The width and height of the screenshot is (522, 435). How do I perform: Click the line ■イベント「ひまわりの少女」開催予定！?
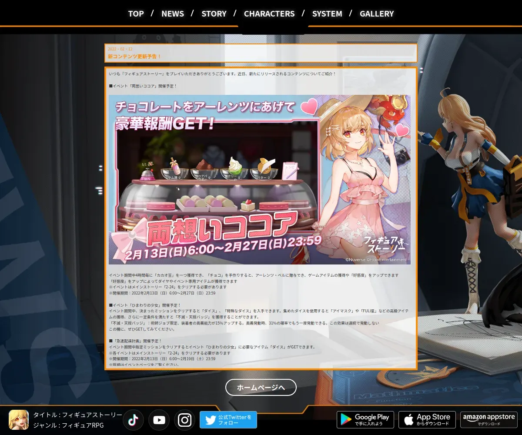pos(145,305)
